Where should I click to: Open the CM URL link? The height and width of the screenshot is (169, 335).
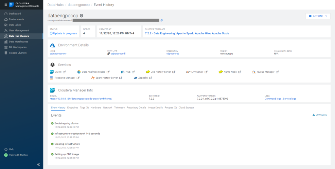[x=81, y=99]
